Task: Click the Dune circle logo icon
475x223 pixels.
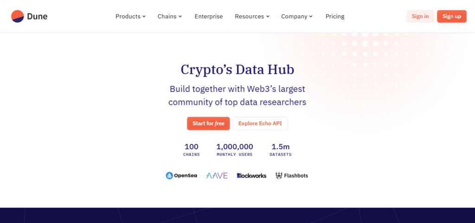Action: pyautogui.click(x=18, y=16)
